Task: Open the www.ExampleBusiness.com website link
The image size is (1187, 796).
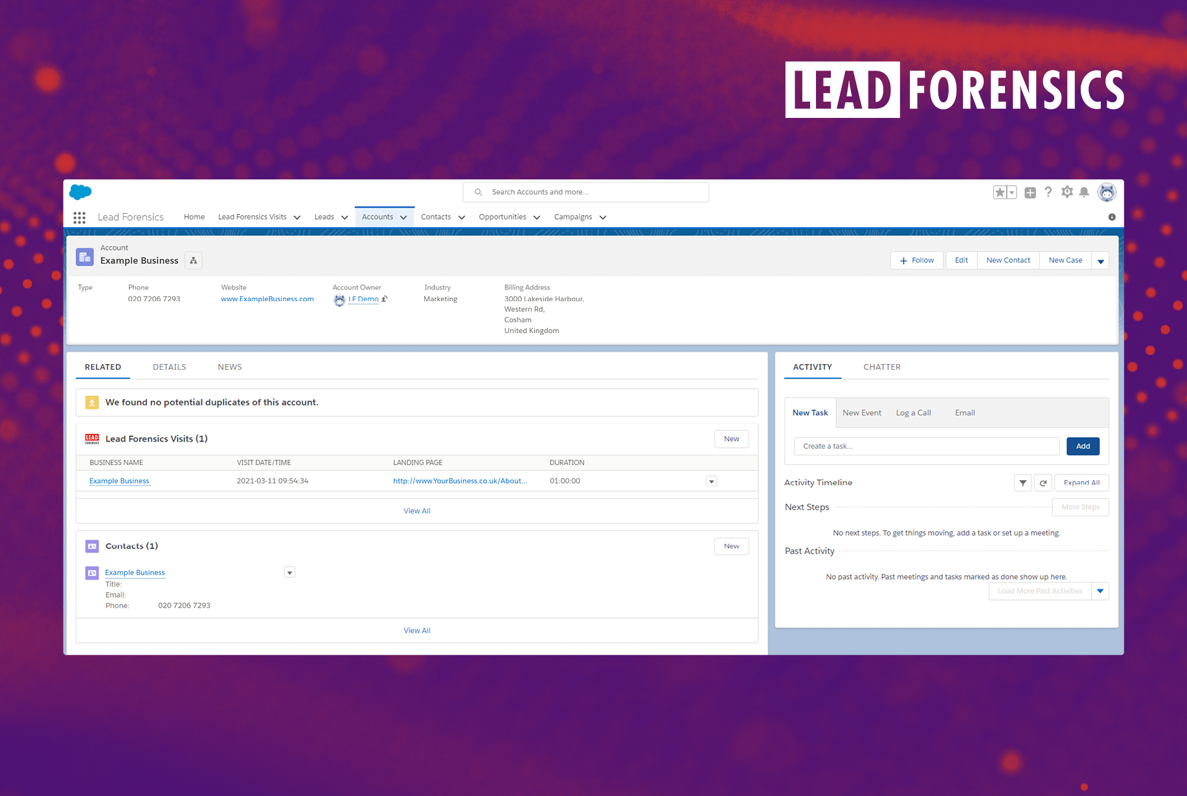Action: [267, 299]
